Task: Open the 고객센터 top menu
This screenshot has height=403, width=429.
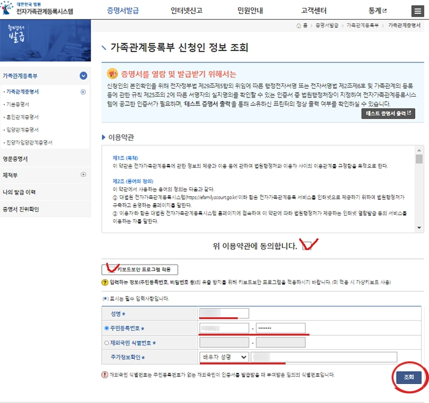Action: tap(314, 10)
